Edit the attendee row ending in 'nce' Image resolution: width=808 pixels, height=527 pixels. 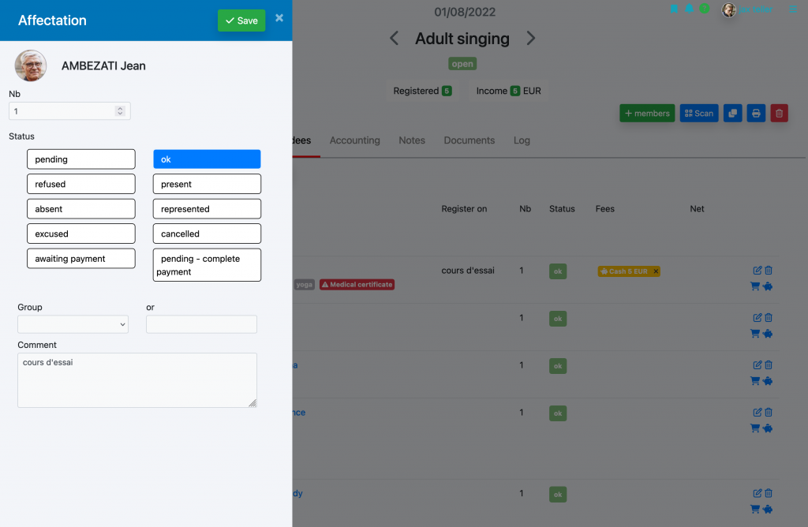pyautogui.click(x=757, y=412)
